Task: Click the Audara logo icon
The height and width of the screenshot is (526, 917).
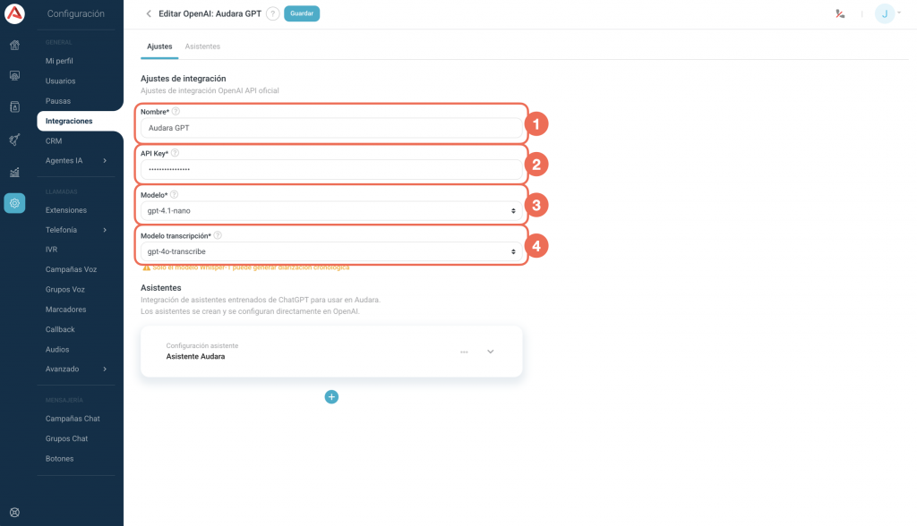Action: (14, 13)
